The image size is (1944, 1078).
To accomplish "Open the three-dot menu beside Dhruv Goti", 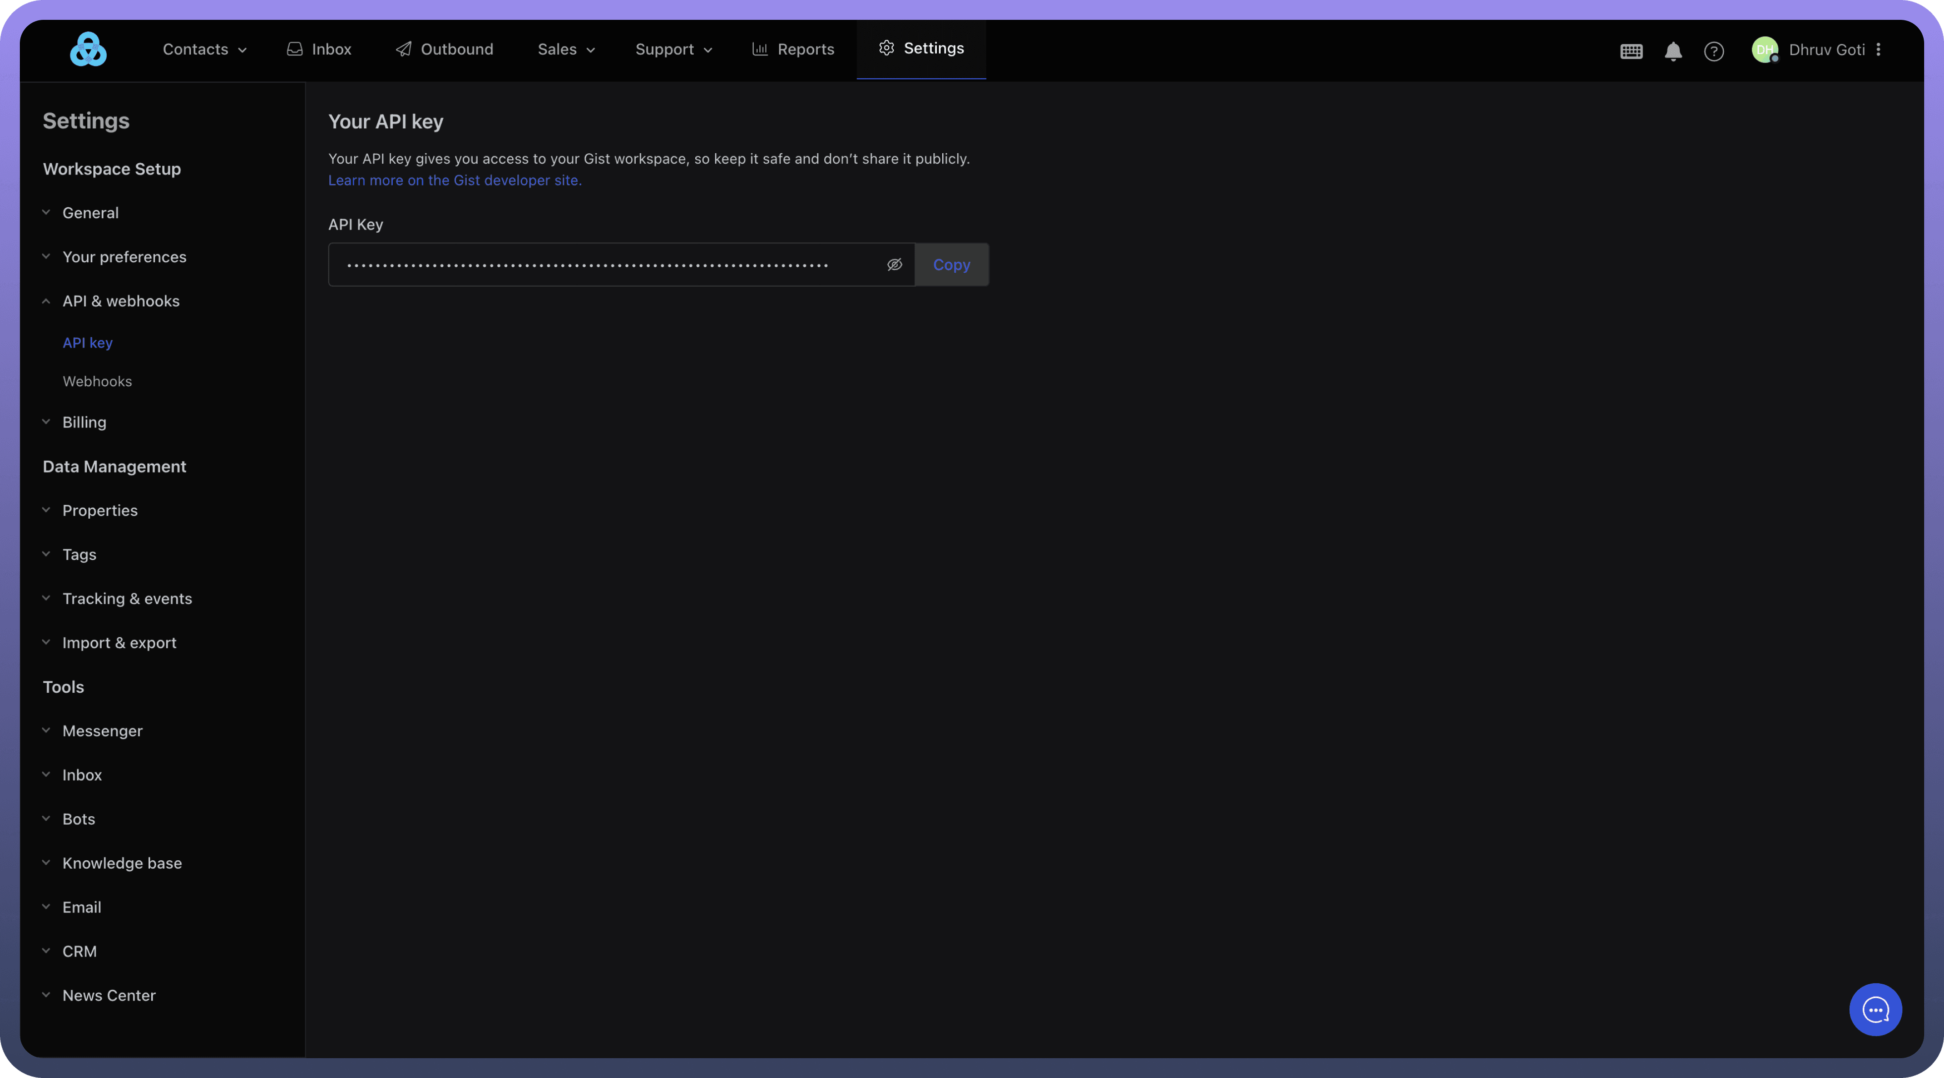I will click(1879, 50).
